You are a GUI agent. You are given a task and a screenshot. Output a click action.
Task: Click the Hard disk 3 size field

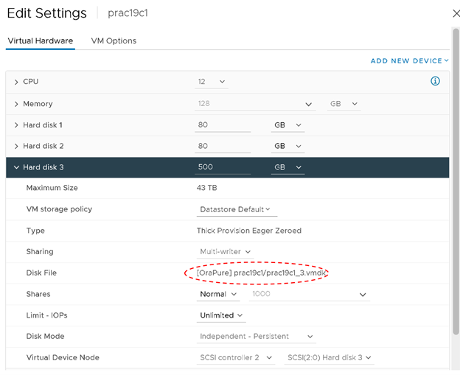pyautogui.click(x=223, y=167)
